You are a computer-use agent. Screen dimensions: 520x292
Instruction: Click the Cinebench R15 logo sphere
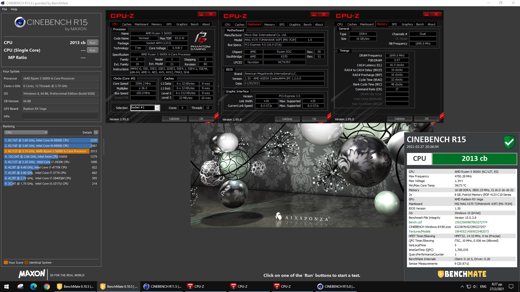20,22
